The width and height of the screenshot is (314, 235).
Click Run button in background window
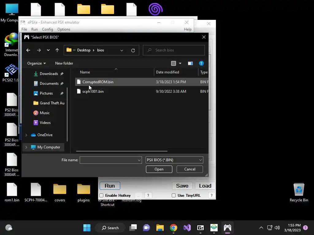110,186
